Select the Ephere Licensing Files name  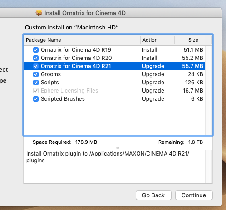(69, 91)
